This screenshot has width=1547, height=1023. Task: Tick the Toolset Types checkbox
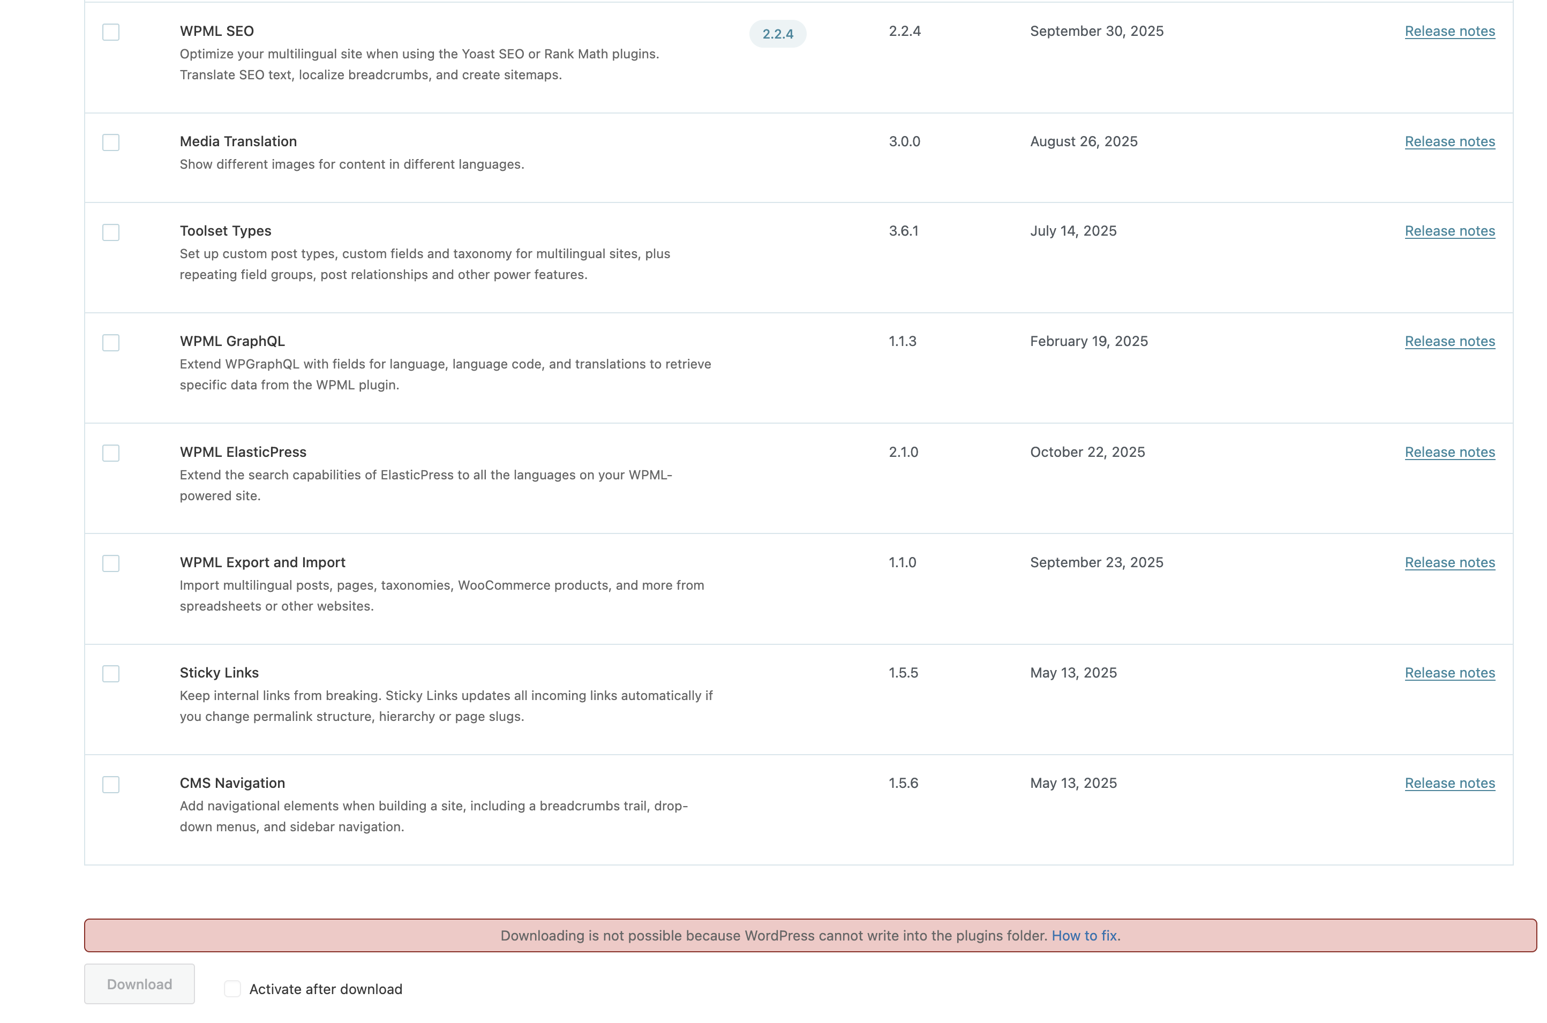(x=111, y=232)
